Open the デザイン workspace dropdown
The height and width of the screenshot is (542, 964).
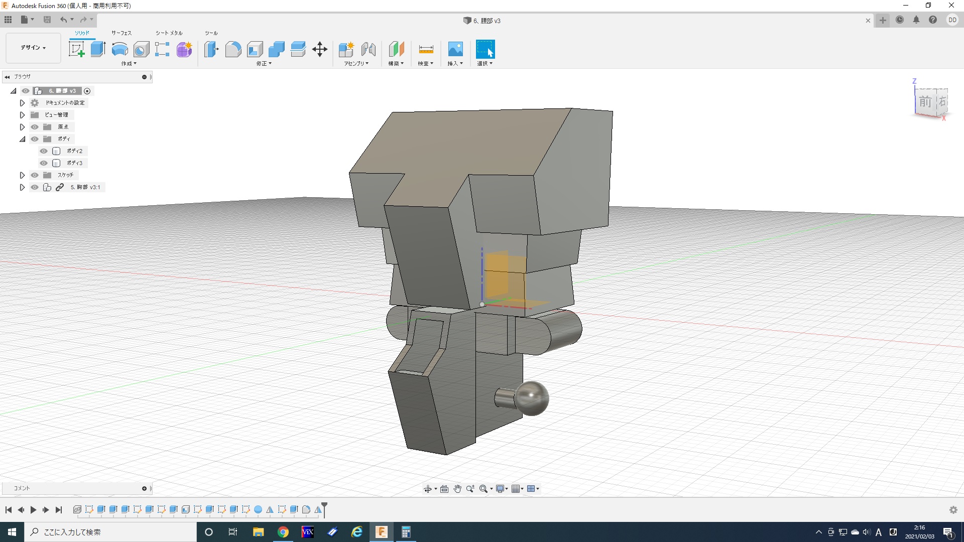tap(33, 48)
